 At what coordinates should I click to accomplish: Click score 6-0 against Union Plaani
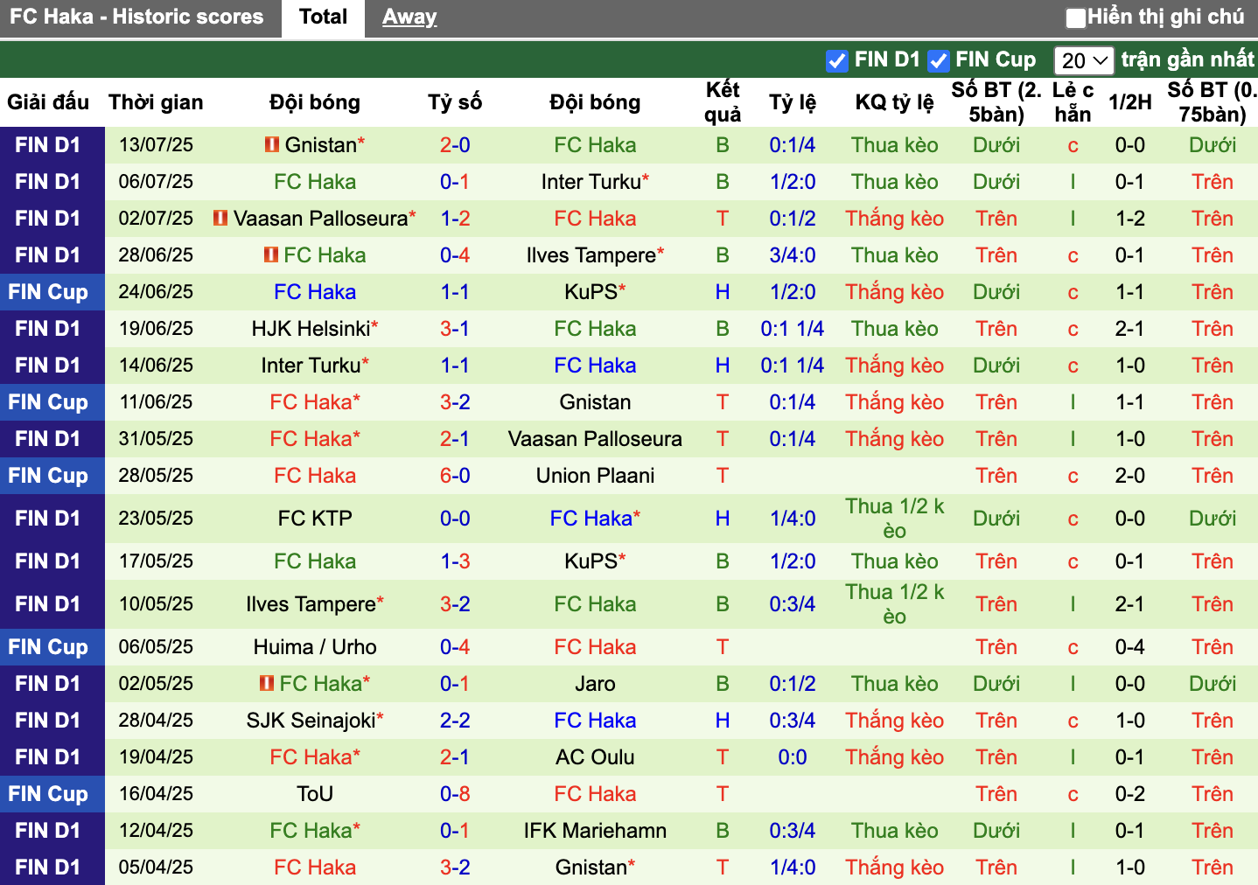point(455,476)
